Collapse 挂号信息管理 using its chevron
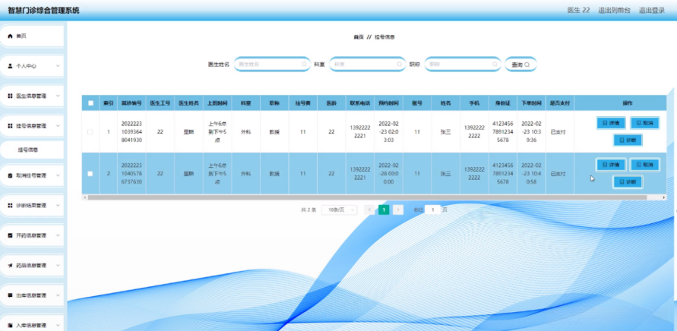Image resolution: width=677 pixels, height=331 pixels. click(x=58, y=126)
